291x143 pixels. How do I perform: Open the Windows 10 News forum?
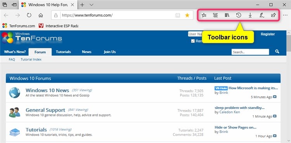click(x=47, y=90)
